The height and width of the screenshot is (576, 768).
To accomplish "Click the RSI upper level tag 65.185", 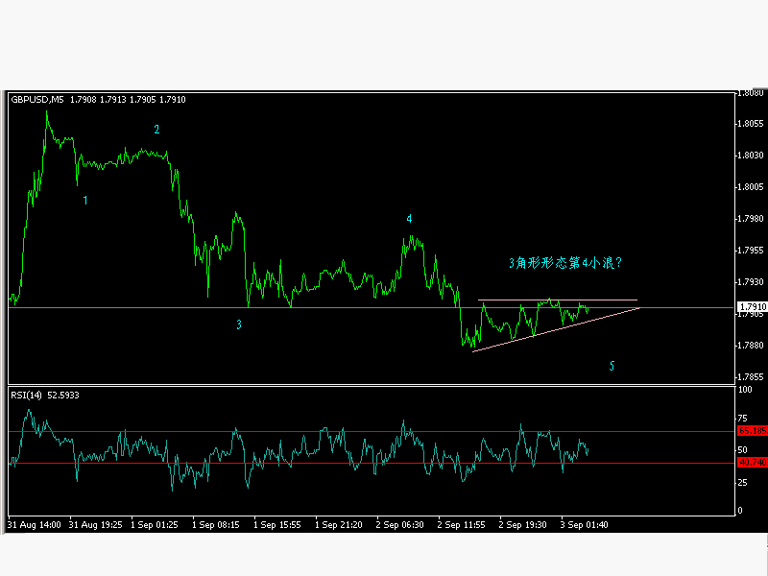I will pos(753,431).
